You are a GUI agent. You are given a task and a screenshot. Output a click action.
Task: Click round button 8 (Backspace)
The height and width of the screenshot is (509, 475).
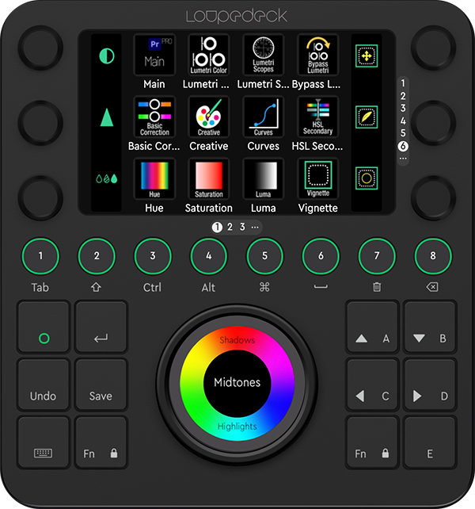[433, 256]
